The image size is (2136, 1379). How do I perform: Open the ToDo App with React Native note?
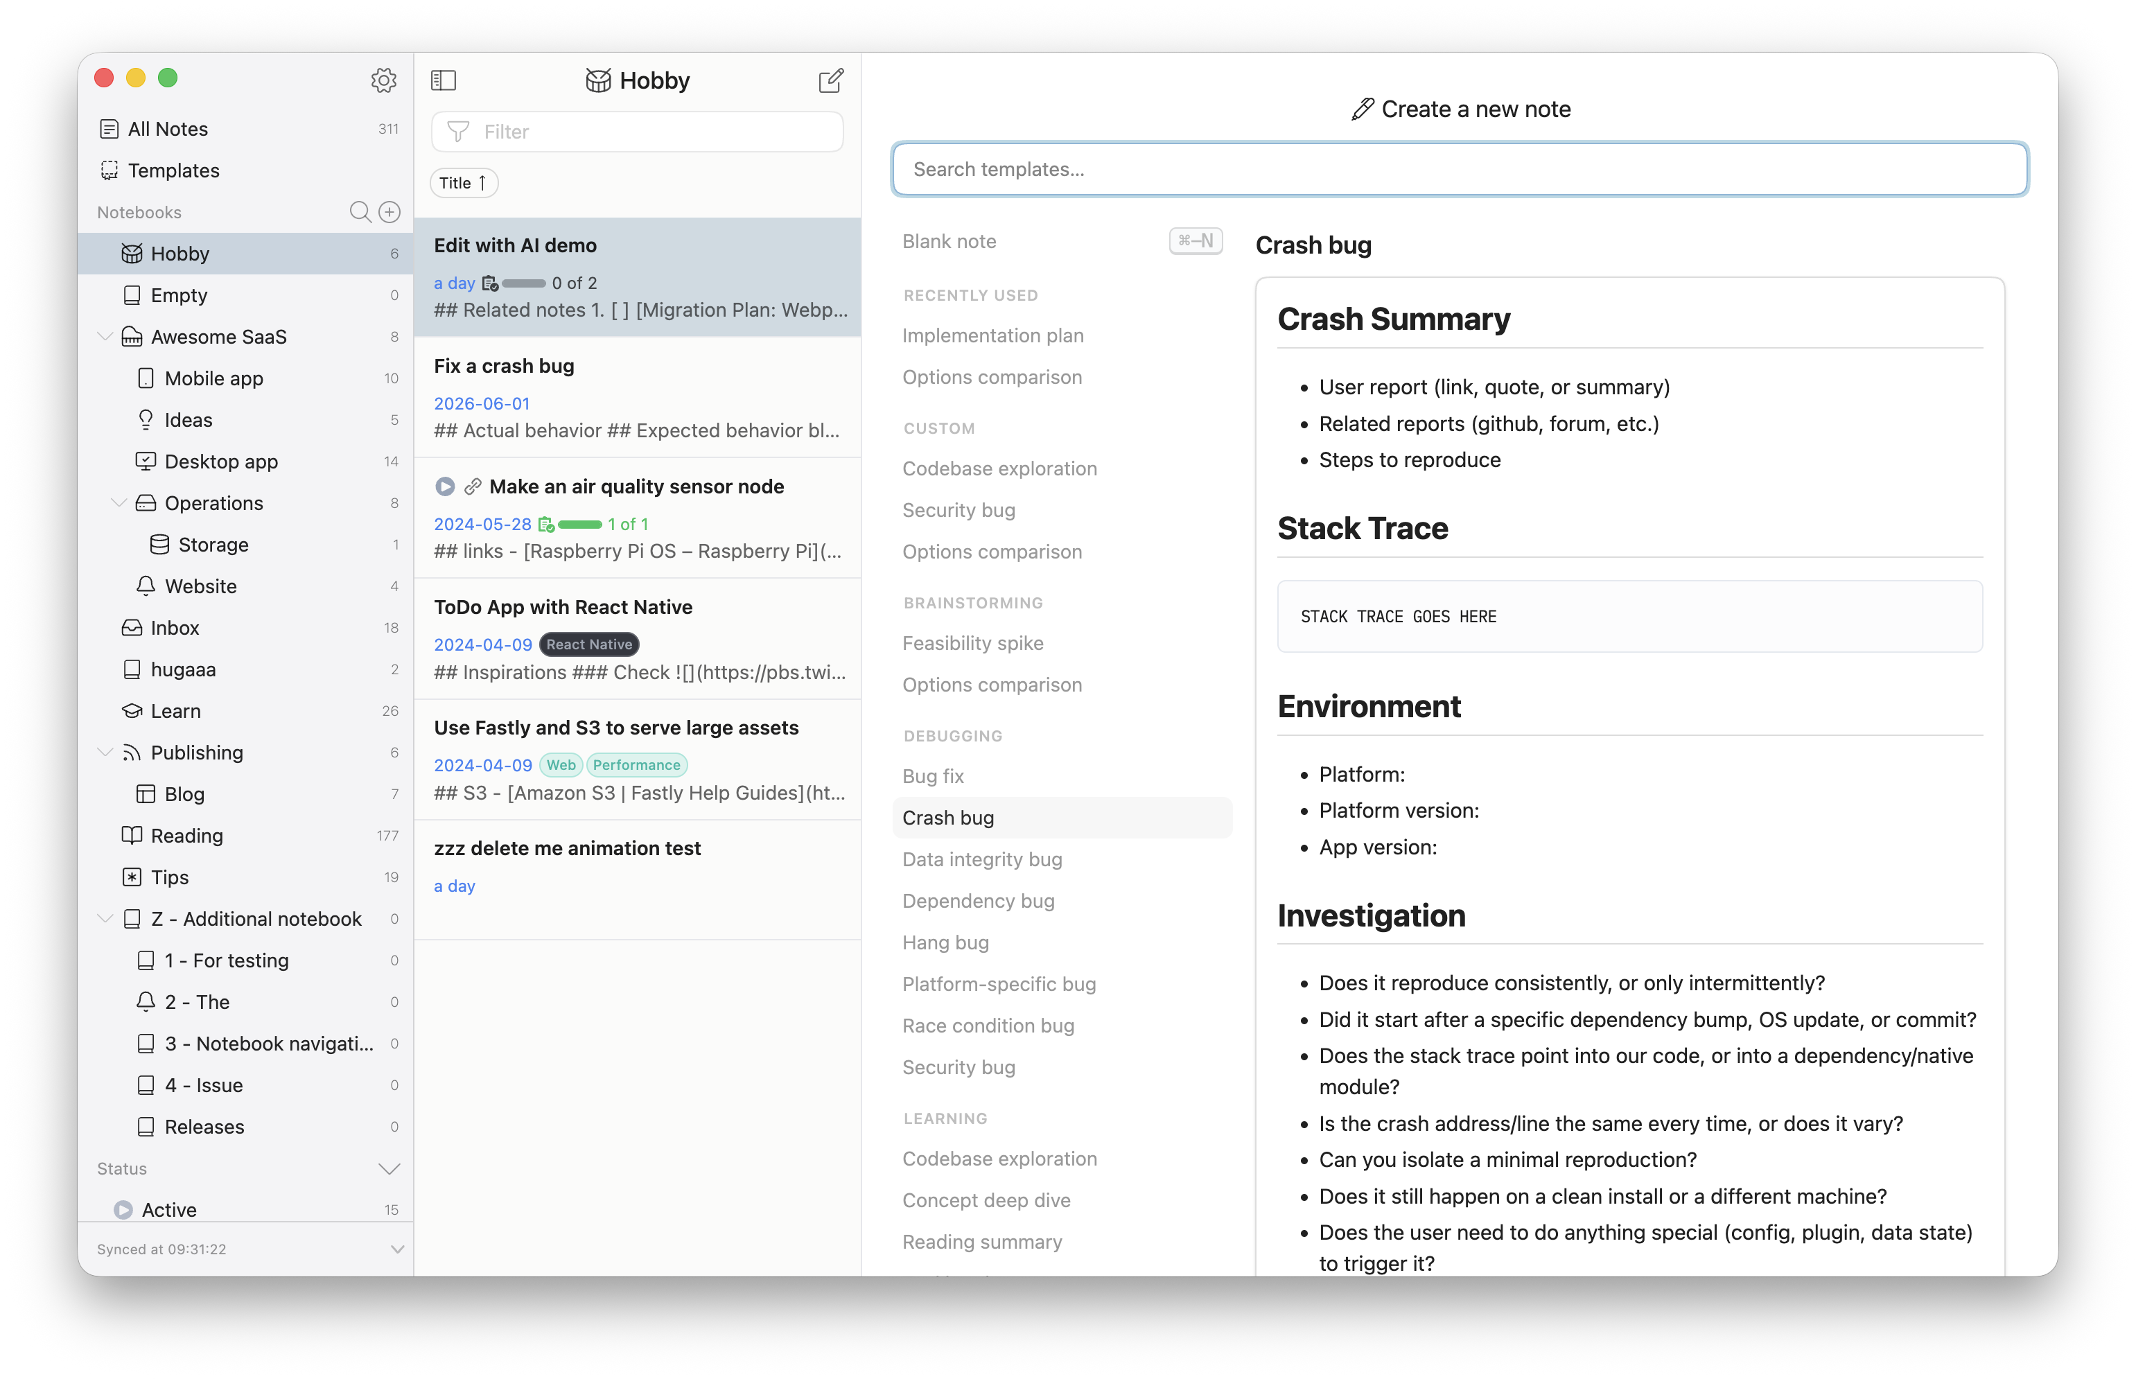pyautogui.click(x=637, y=638)
